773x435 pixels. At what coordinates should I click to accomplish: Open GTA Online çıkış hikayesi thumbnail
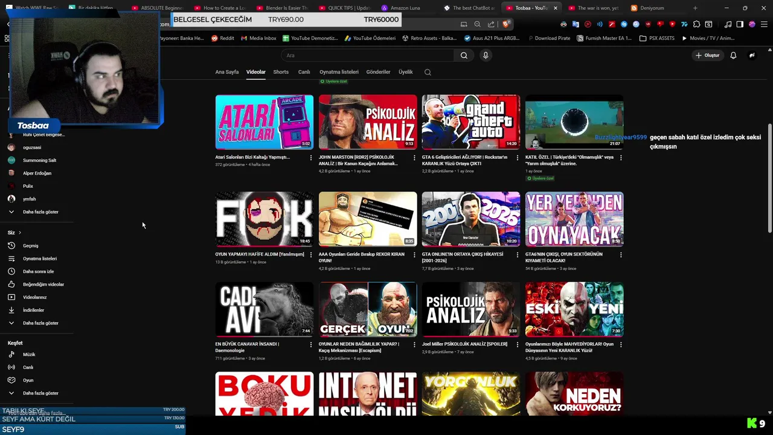click(x=471, y=219)
